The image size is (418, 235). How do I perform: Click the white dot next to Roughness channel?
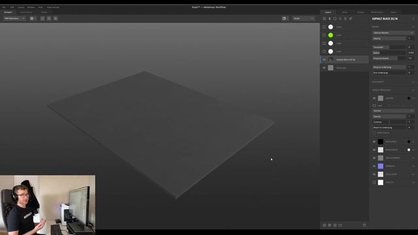point(409,150)
